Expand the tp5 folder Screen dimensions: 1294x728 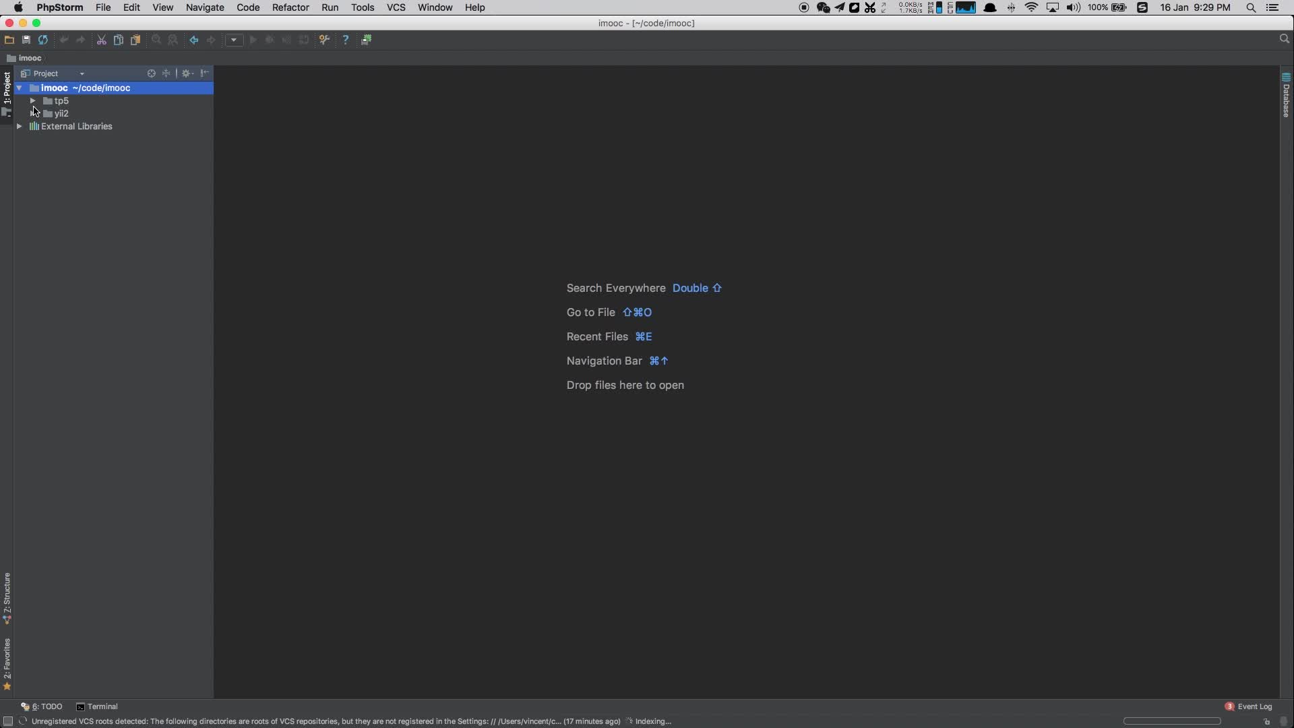coord(32,101)
